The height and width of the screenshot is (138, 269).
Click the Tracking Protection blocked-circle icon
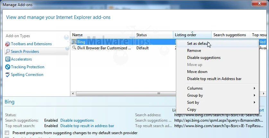point(8,67)
